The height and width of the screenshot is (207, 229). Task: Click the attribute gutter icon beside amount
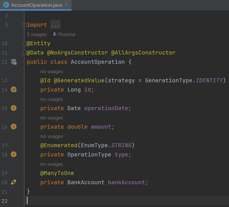(x=14, y=126)
